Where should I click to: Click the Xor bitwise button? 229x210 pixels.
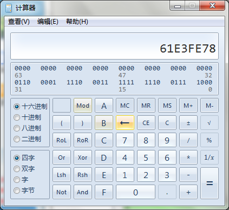(x=83, y=157)
